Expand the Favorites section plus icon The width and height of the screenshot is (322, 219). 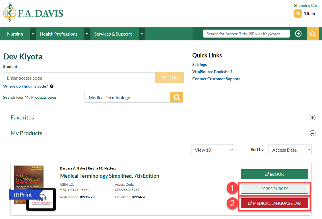(313, 118)
